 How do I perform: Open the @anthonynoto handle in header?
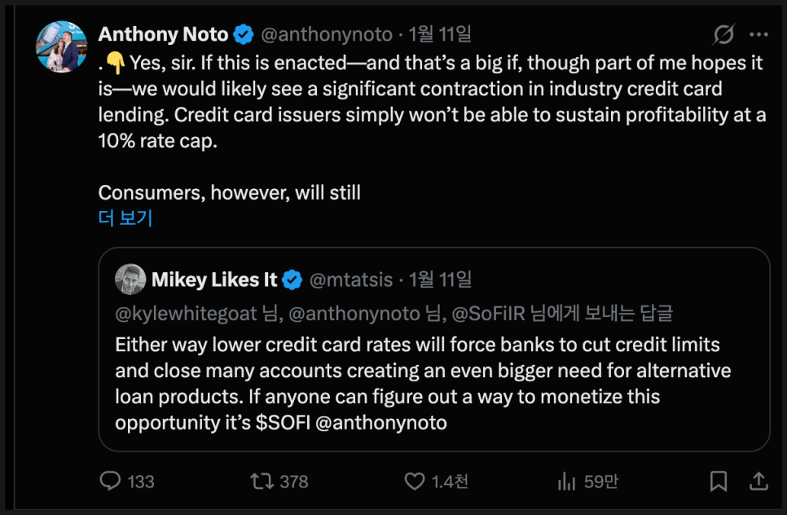pyautogui.click(x=325, y=34)
